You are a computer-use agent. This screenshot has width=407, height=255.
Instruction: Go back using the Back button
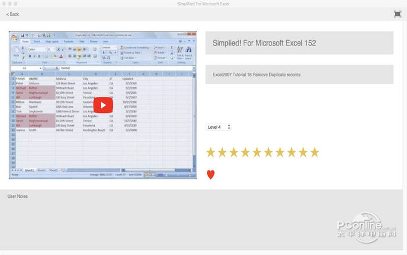click(x=12, y=15)
